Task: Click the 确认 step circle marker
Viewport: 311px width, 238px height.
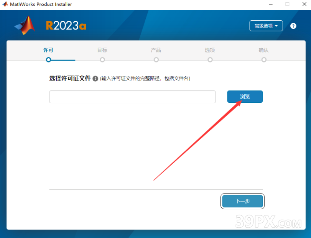Action: 264,60
